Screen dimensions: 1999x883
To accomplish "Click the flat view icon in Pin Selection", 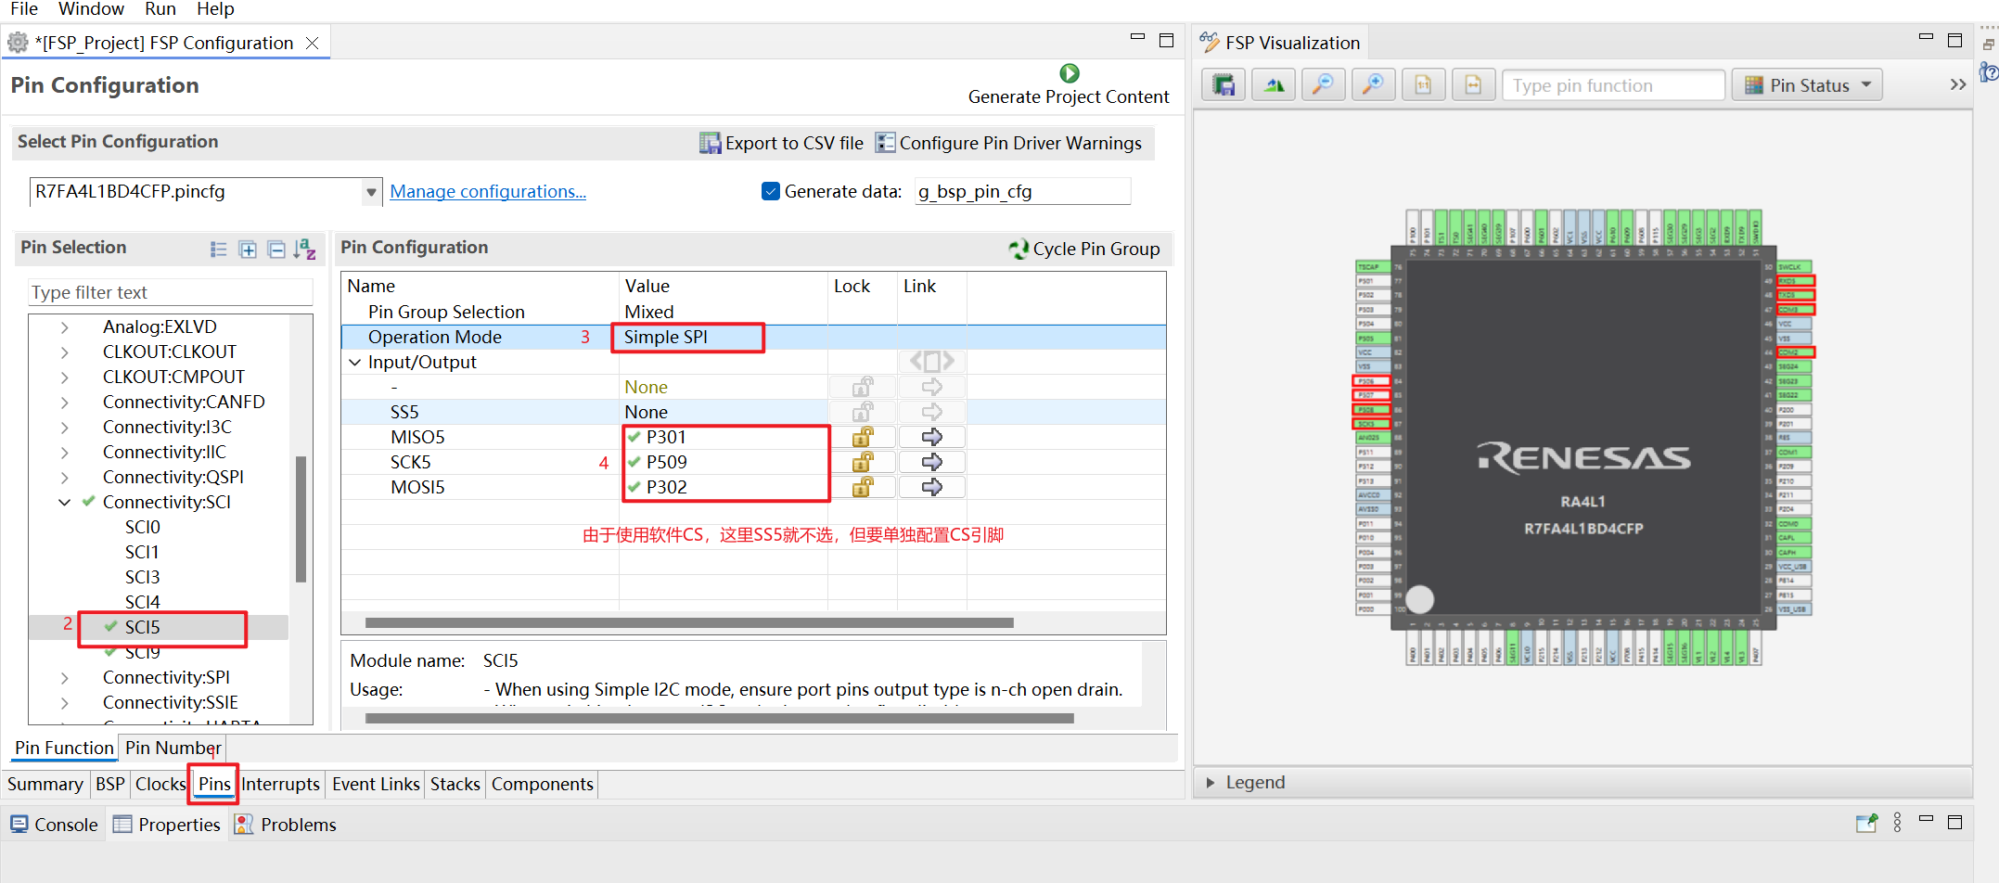I will click(219, 249).
